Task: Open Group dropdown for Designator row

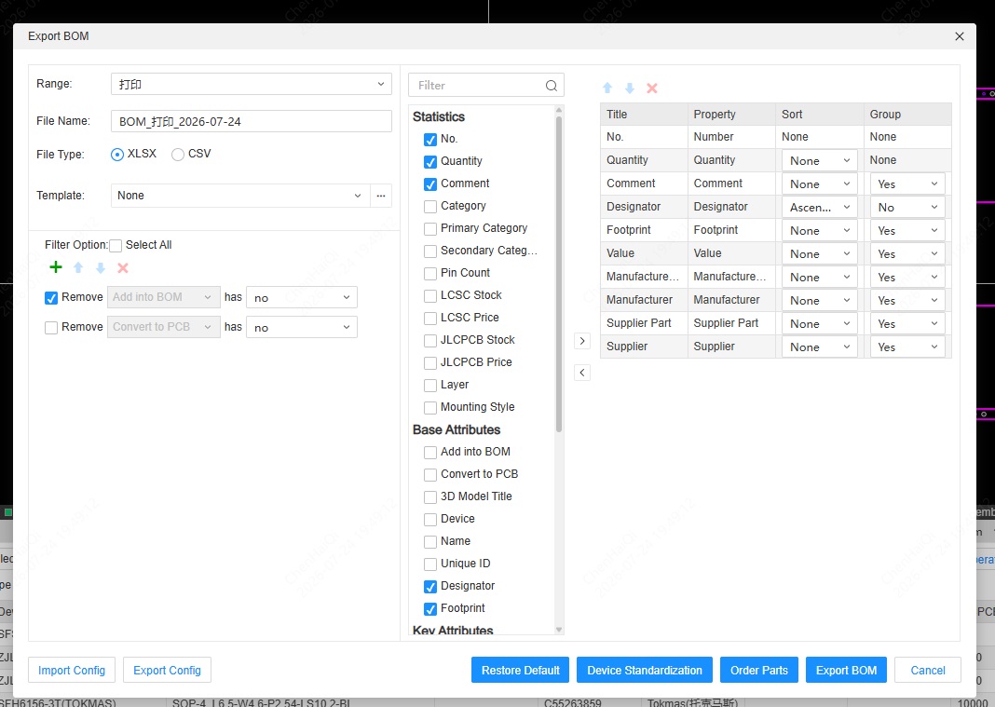Action: click(x=907, y=207)
